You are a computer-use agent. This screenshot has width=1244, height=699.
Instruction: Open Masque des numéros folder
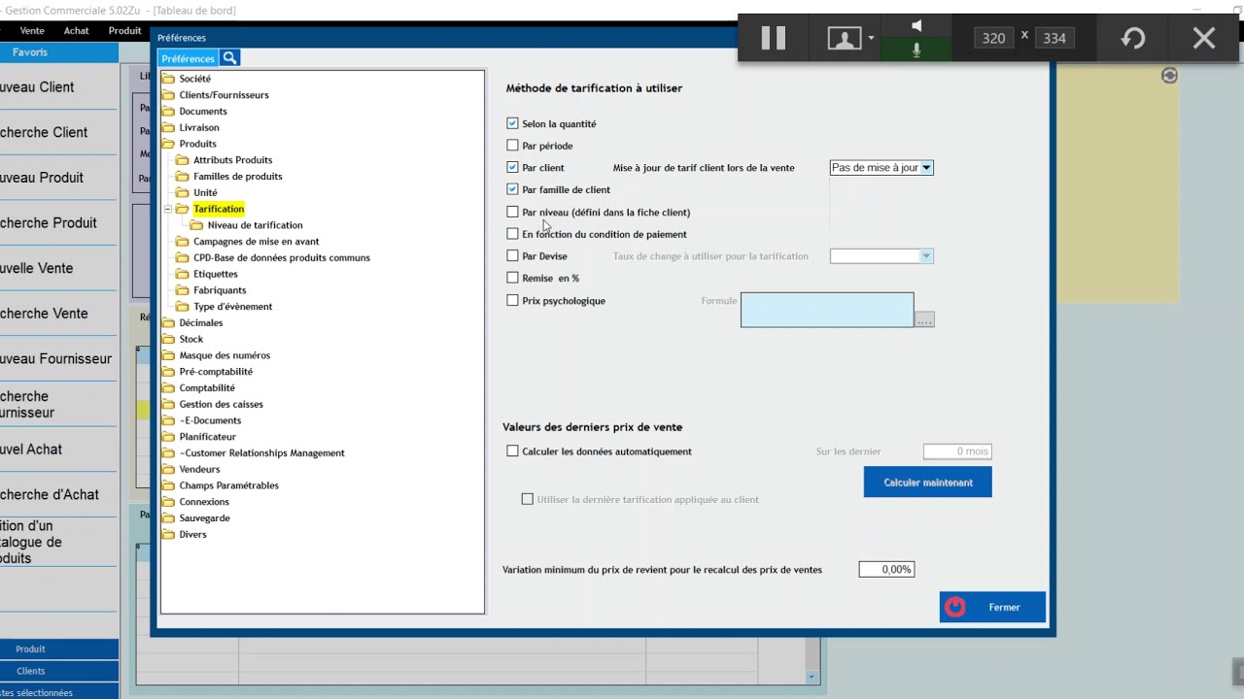(225, 355)
